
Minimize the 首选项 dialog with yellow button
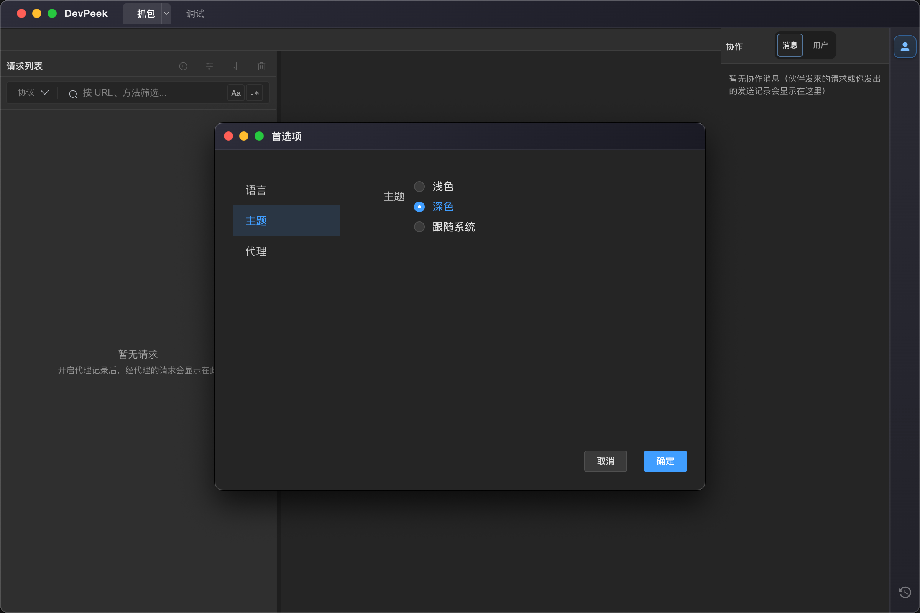click(x=244, y=136)
